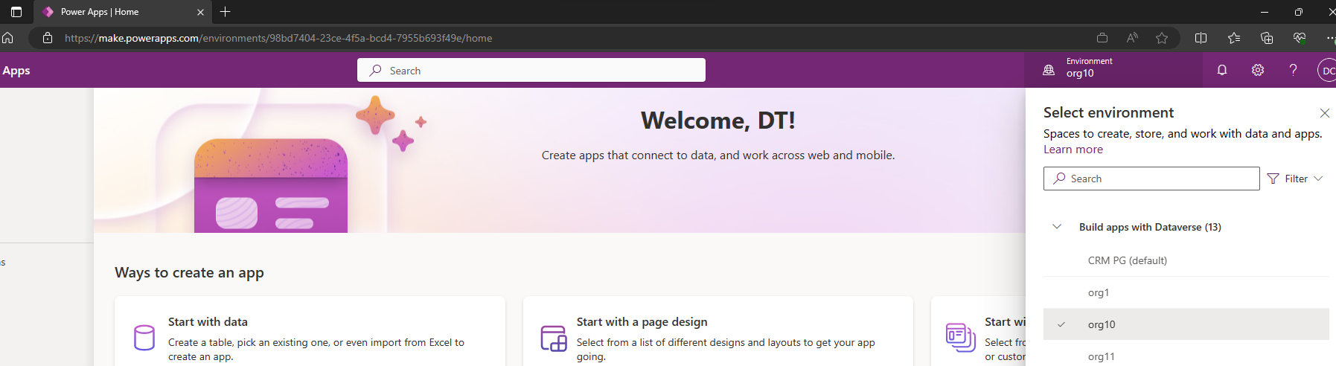The image size is (1336, 366).
Task: Open the Filter dropdown in environment panel
Action: (x=1296, y=179)
